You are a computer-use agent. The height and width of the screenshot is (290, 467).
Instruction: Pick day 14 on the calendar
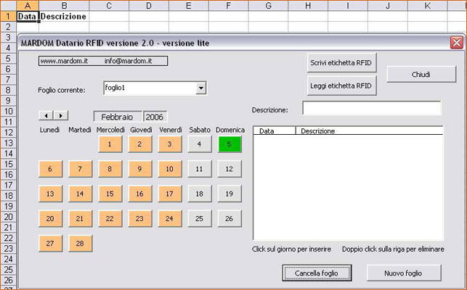point(80,194)
